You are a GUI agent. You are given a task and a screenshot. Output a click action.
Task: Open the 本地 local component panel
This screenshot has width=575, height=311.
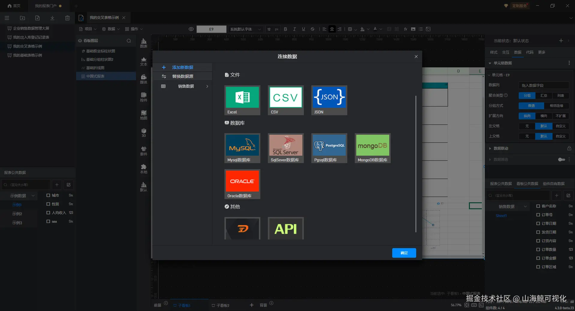(144, 169)
